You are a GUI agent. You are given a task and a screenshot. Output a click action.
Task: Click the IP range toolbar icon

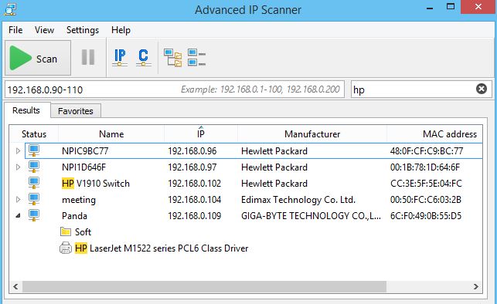pos(120,58)
